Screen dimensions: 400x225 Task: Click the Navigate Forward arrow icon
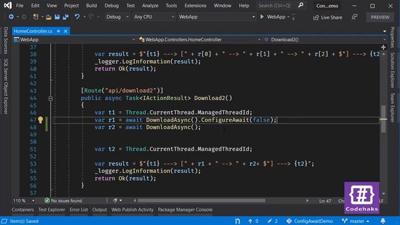(x=24, y=17)
